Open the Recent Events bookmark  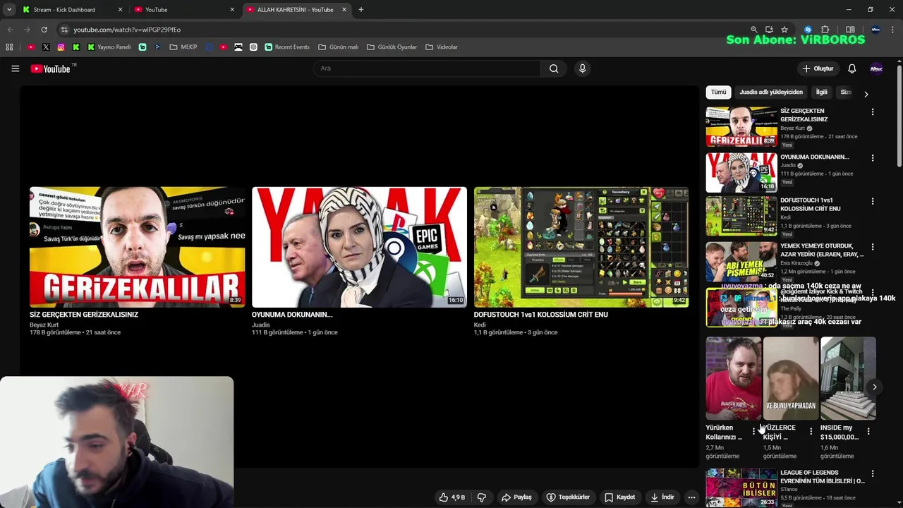click(287, 47)
